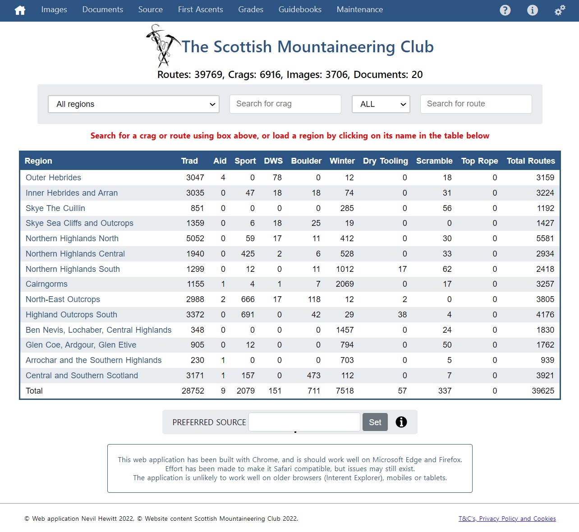The image size is (579, 532).
Task: Click the Total row label
Action: [x=34, y=391]
